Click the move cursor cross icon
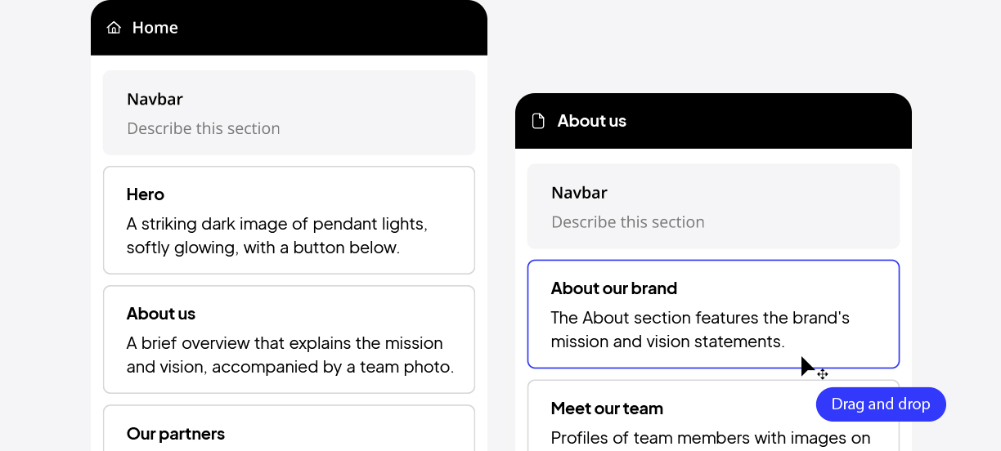This screenshot has width=1001, height=451. (x=823, y=374)
